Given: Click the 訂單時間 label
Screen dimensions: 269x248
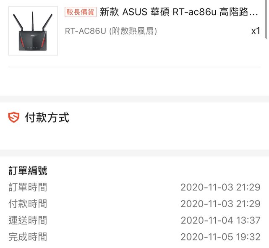Looking at the screenshot, I should pyautogui.click(x=28, y=187).
